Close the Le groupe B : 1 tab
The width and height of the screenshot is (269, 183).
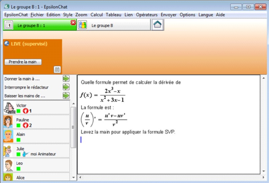coord(73,22)
